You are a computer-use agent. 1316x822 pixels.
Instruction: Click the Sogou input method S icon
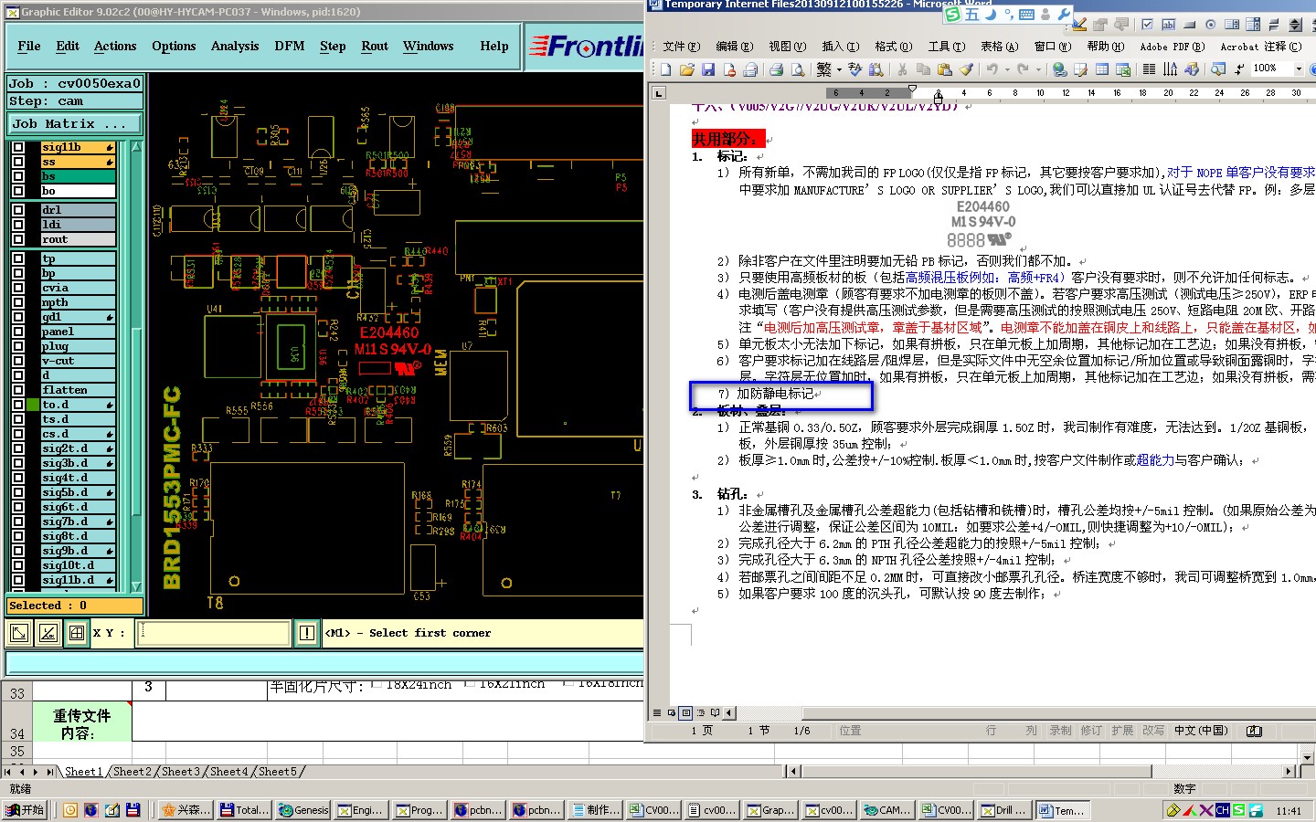[x=953, y=15]
